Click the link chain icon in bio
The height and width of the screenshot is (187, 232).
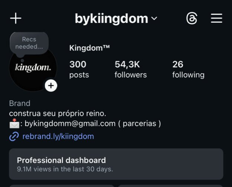pos(14,137)
